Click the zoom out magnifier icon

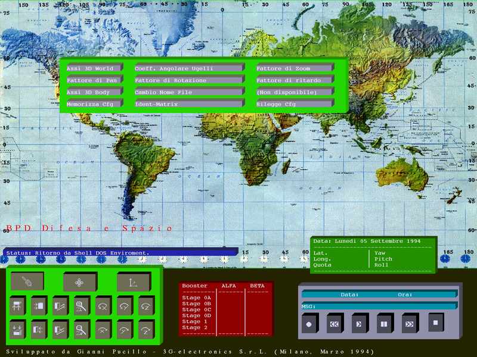[x=81, y=330]
